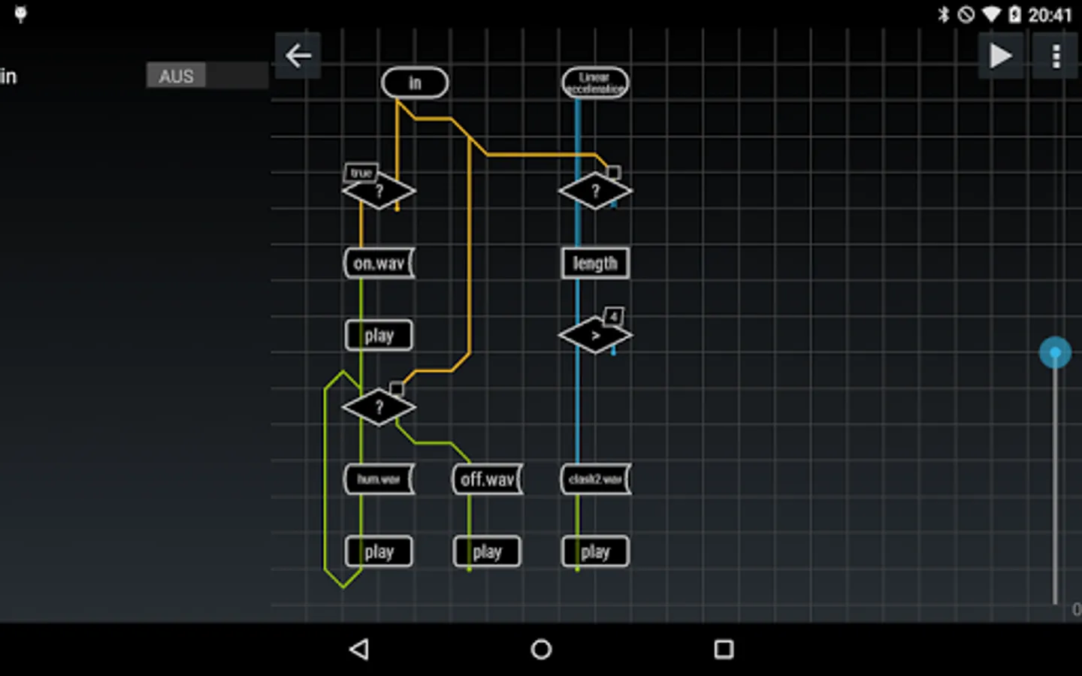Tap the Android back navigation button
The image size is (1082, 676).
pyautogui.click(x=359, y=650)
